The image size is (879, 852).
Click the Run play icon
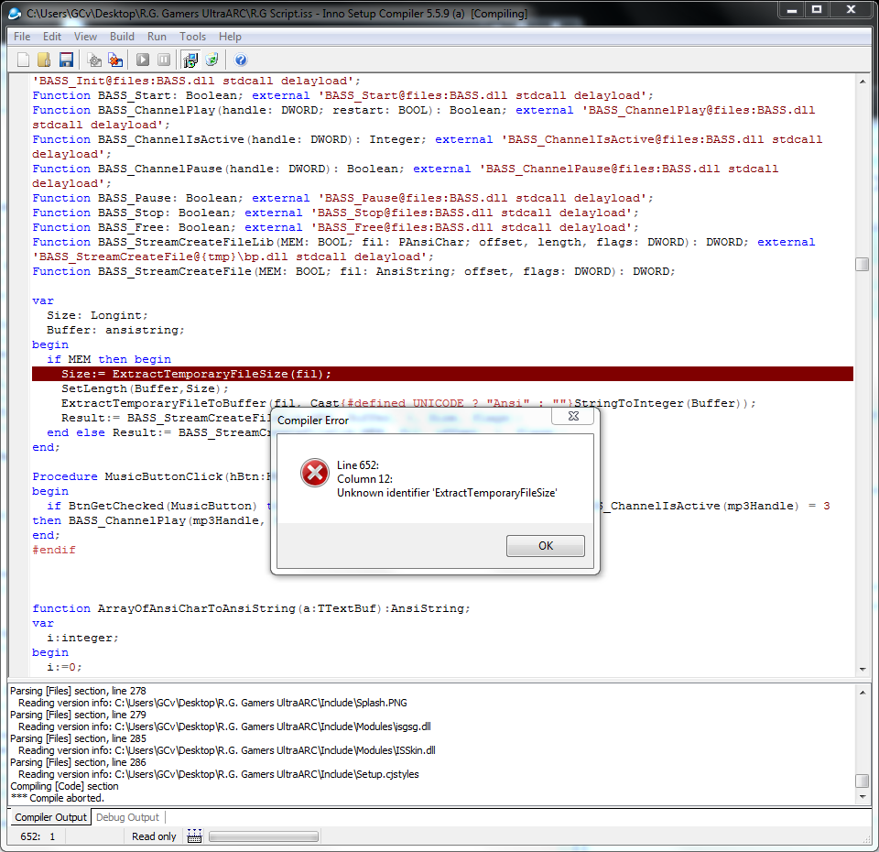(x=143, y=60)
